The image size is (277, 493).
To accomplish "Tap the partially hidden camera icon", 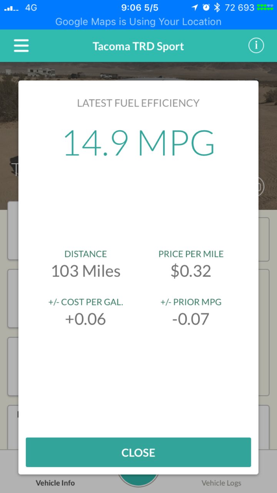I will click(x=261, y=187).
